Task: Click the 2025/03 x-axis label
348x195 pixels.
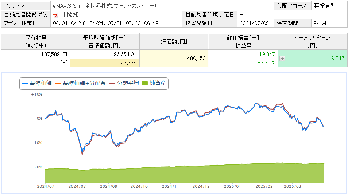Action: (293, 186)
